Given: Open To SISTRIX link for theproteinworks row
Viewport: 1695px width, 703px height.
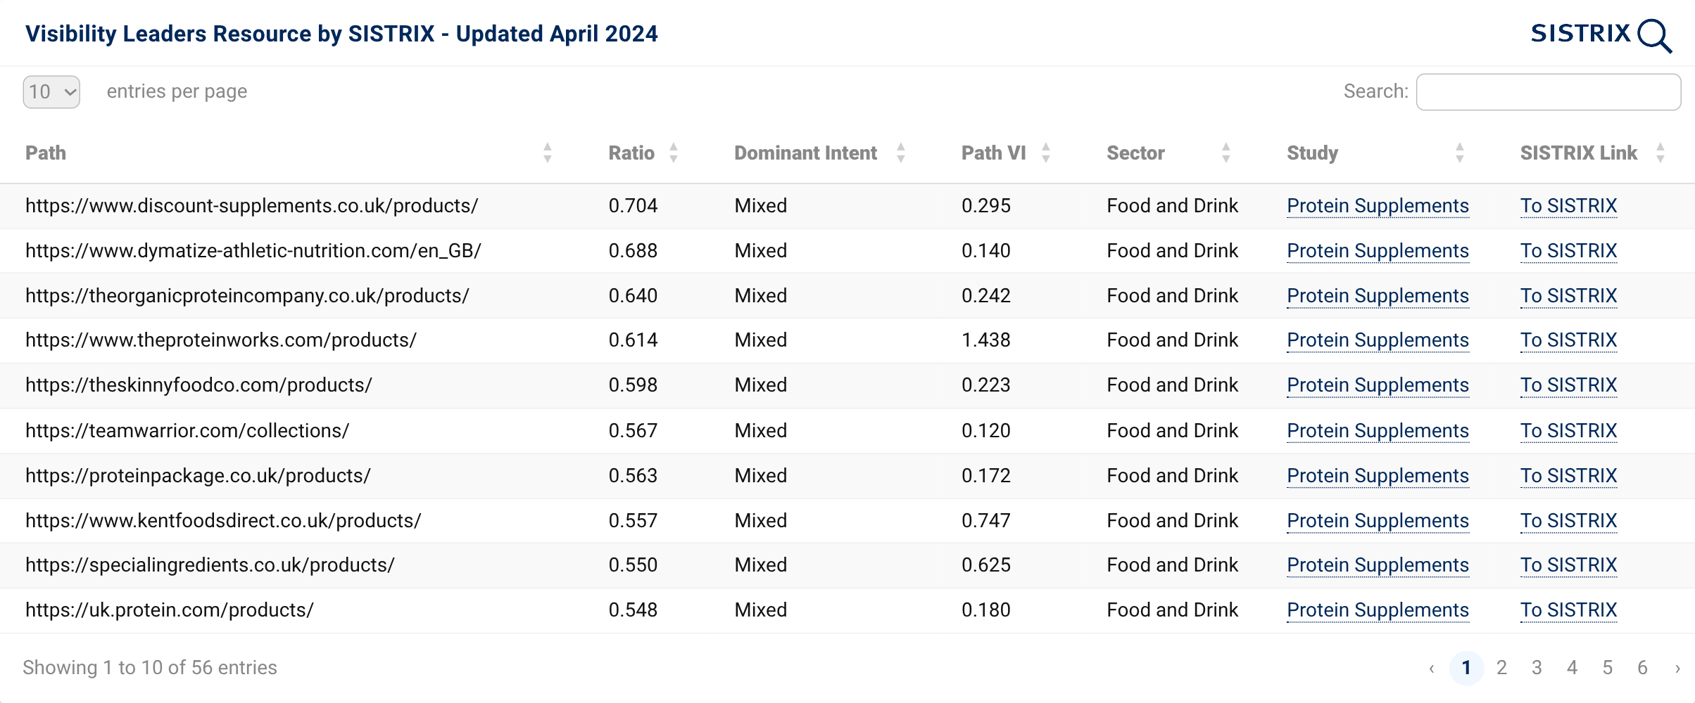Looking at the screenshot, I should (x=1568, y=340).
